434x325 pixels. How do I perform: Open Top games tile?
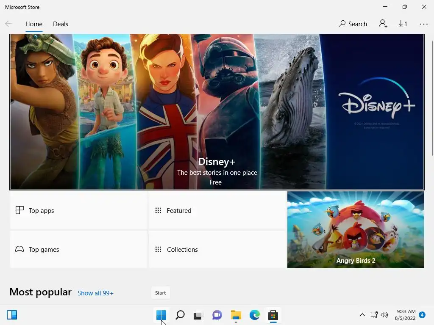coord(78,249)
